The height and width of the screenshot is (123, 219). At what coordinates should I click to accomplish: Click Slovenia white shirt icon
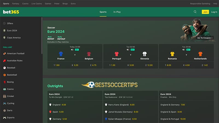[145, 54]
